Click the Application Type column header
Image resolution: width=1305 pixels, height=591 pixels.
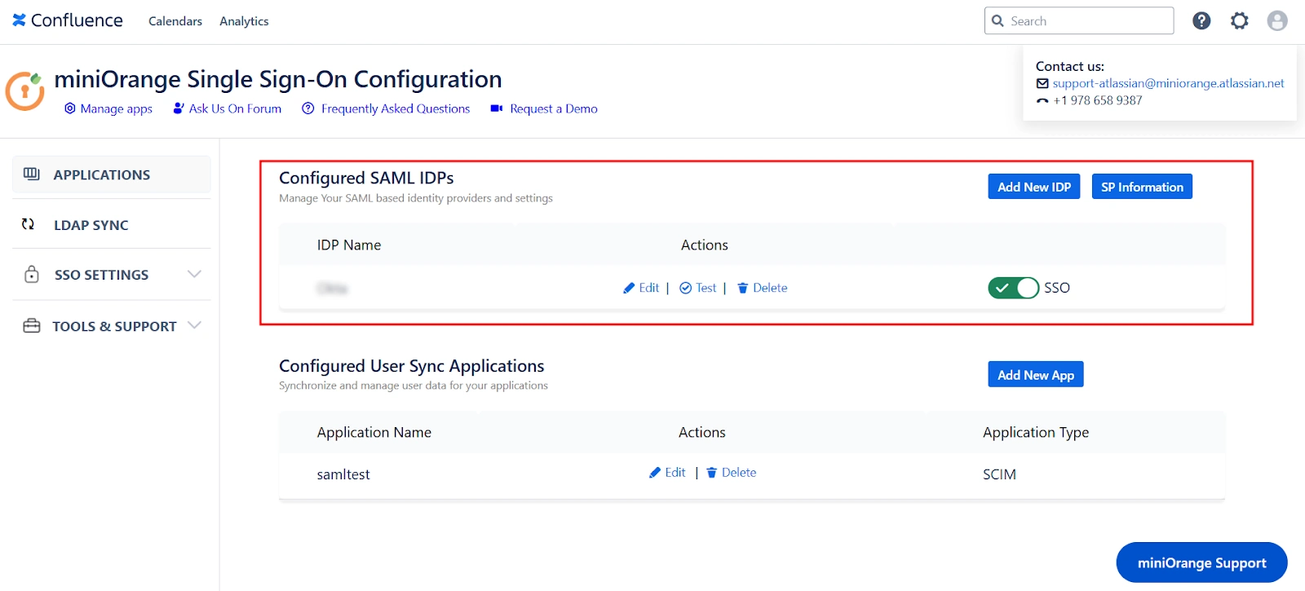pyautogui.click(x=1036, y=432)
